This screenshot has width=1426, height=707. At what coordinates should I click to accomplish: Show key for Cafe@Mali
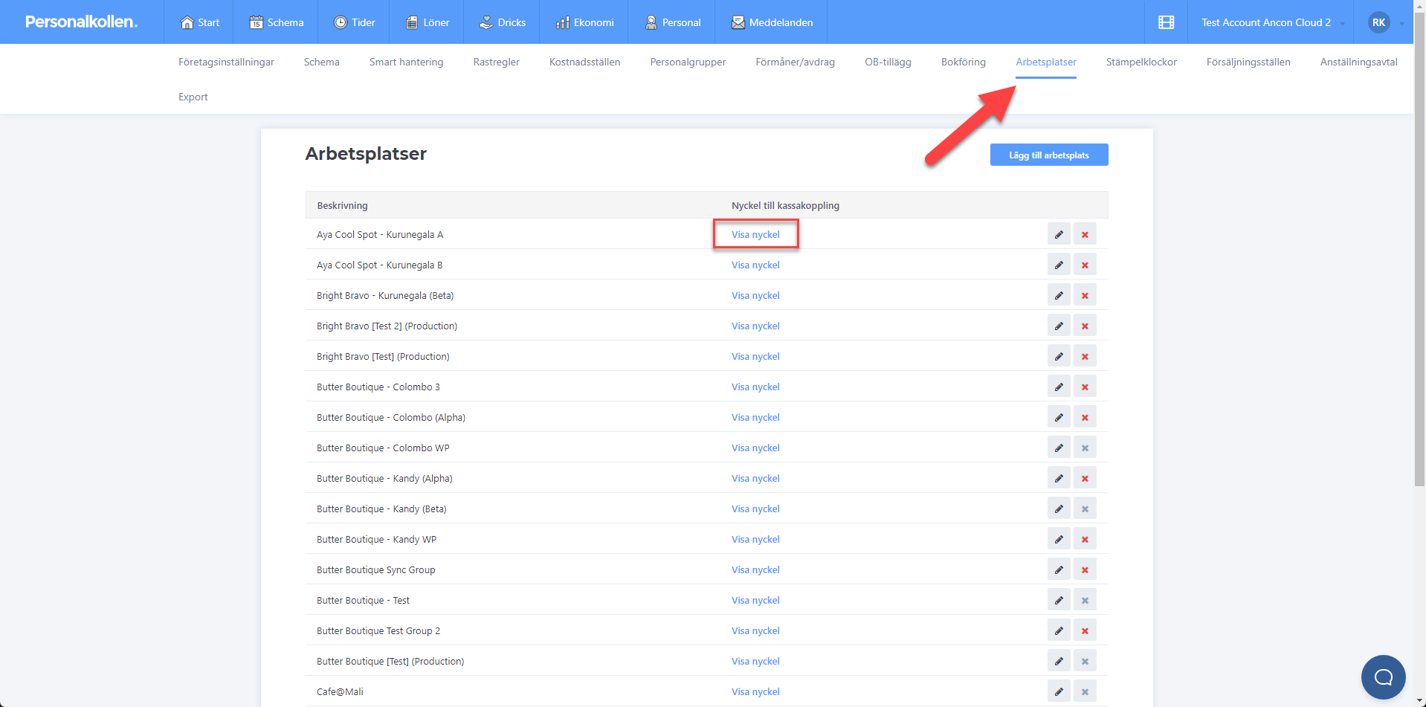pos(755,691)
